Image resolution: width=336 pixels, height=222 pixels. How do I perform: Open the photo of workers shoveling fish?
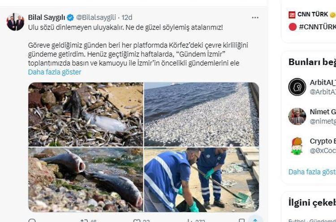tap(202, 180)
